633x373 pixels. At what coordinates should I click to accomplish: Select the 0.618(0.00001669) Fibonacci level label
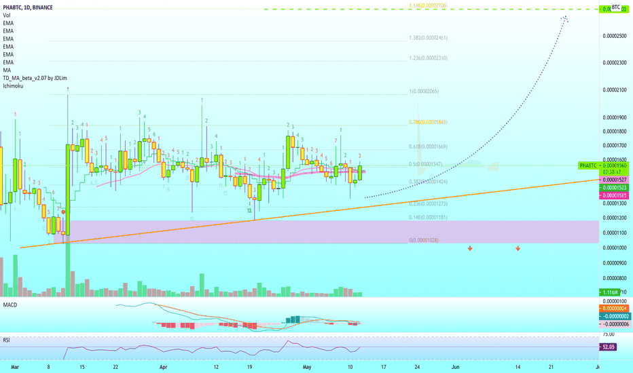point(428,146)
